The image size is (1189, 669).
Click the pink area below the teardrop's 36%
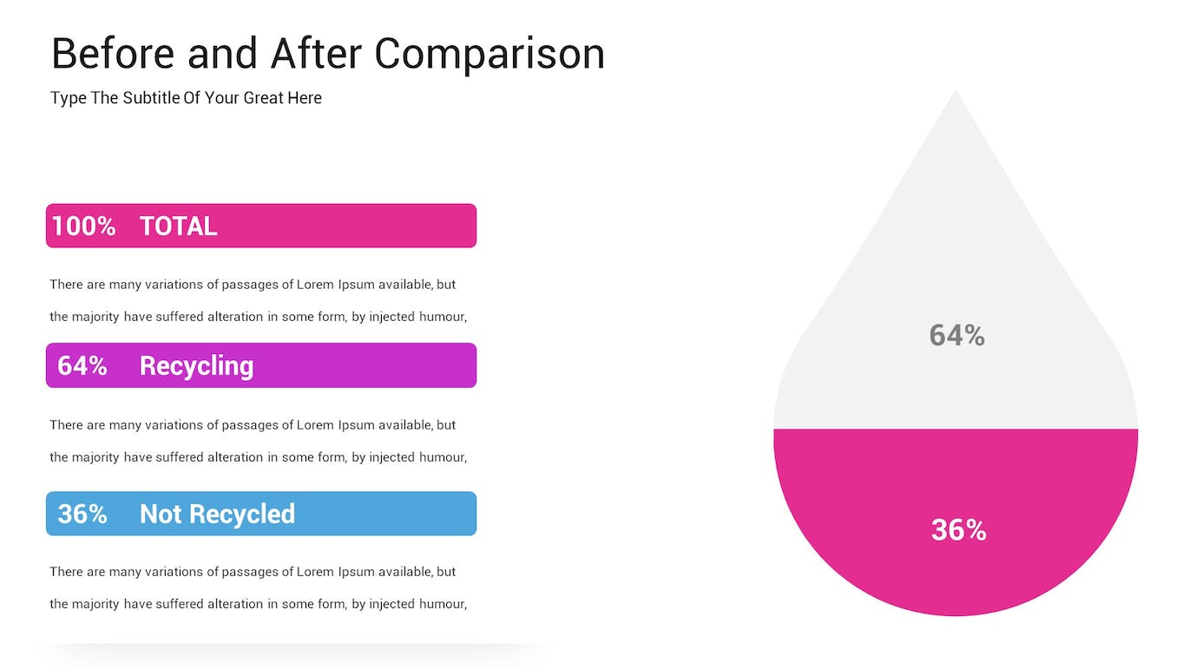[956, 581]
